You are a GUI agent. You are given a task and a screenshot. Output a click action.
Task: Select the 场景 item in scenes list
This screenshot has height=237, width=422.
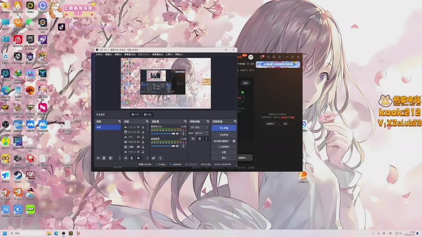pyautogui.click(x=108, y=127)
